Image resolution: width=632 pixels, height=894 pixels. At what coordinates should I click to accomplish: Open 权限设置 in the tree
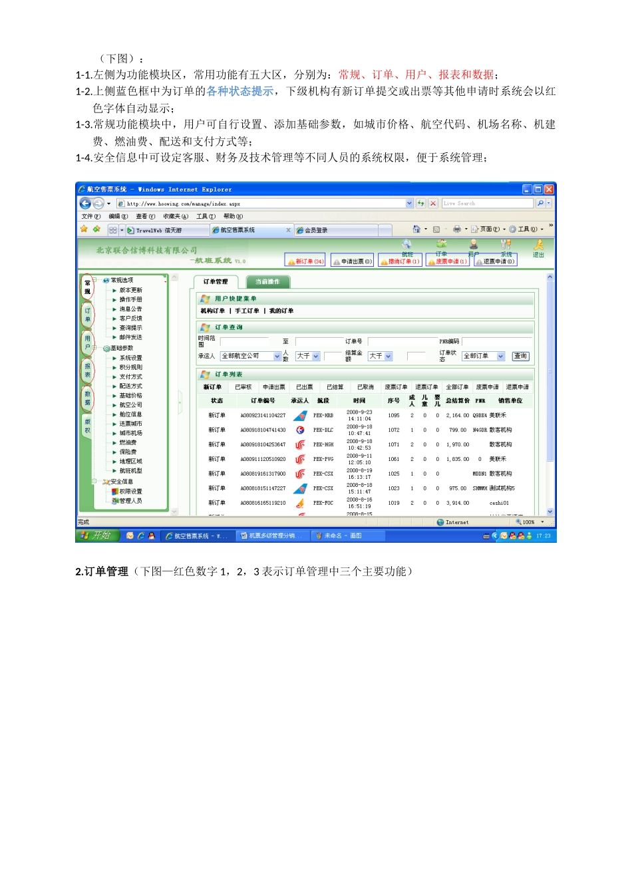click(130, 492)
